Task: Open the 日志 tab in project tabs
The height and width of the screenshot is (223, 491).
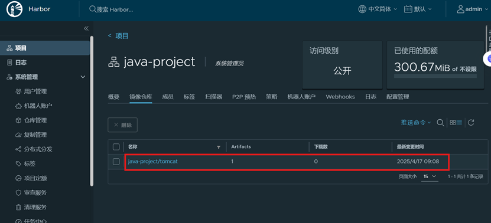Action: point(370,97)
